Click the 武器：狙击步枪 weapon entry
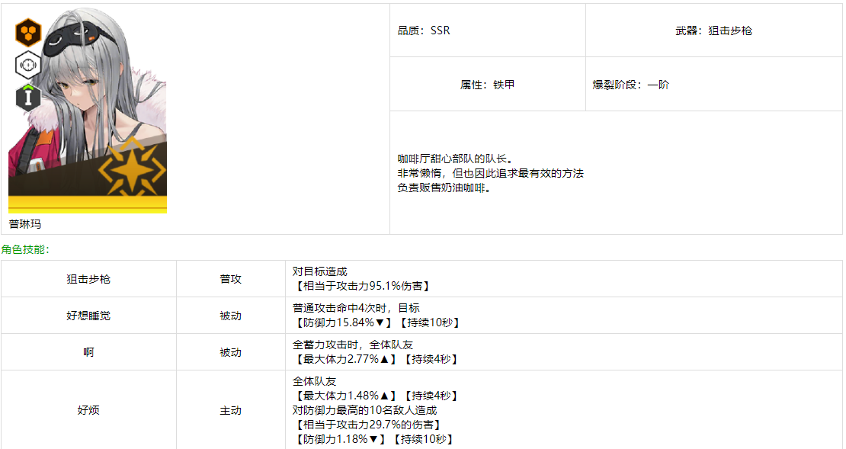This screenshot has height=449, width=846. coord(713,30)
